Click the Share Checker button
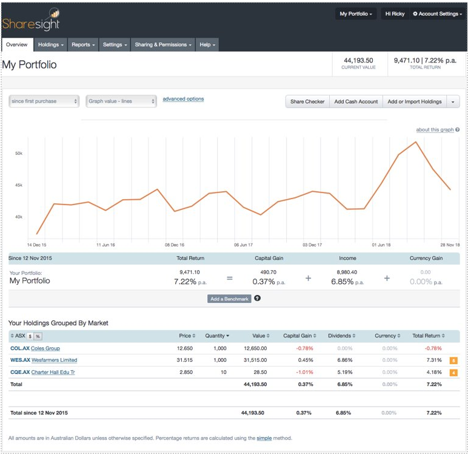 click(307, 101)
